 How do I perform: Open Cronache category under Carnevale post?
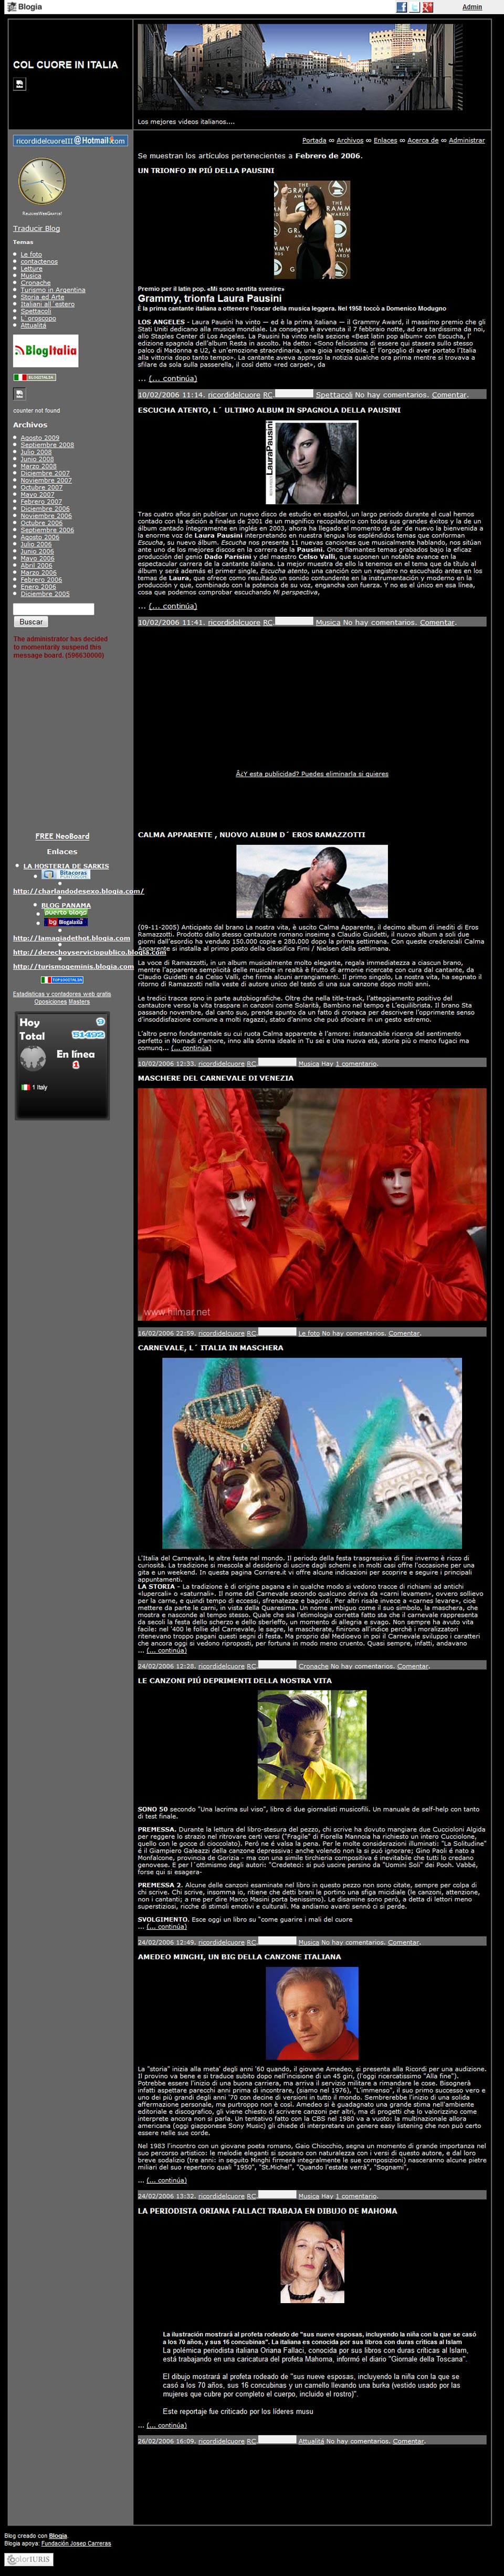[313, 1666]
